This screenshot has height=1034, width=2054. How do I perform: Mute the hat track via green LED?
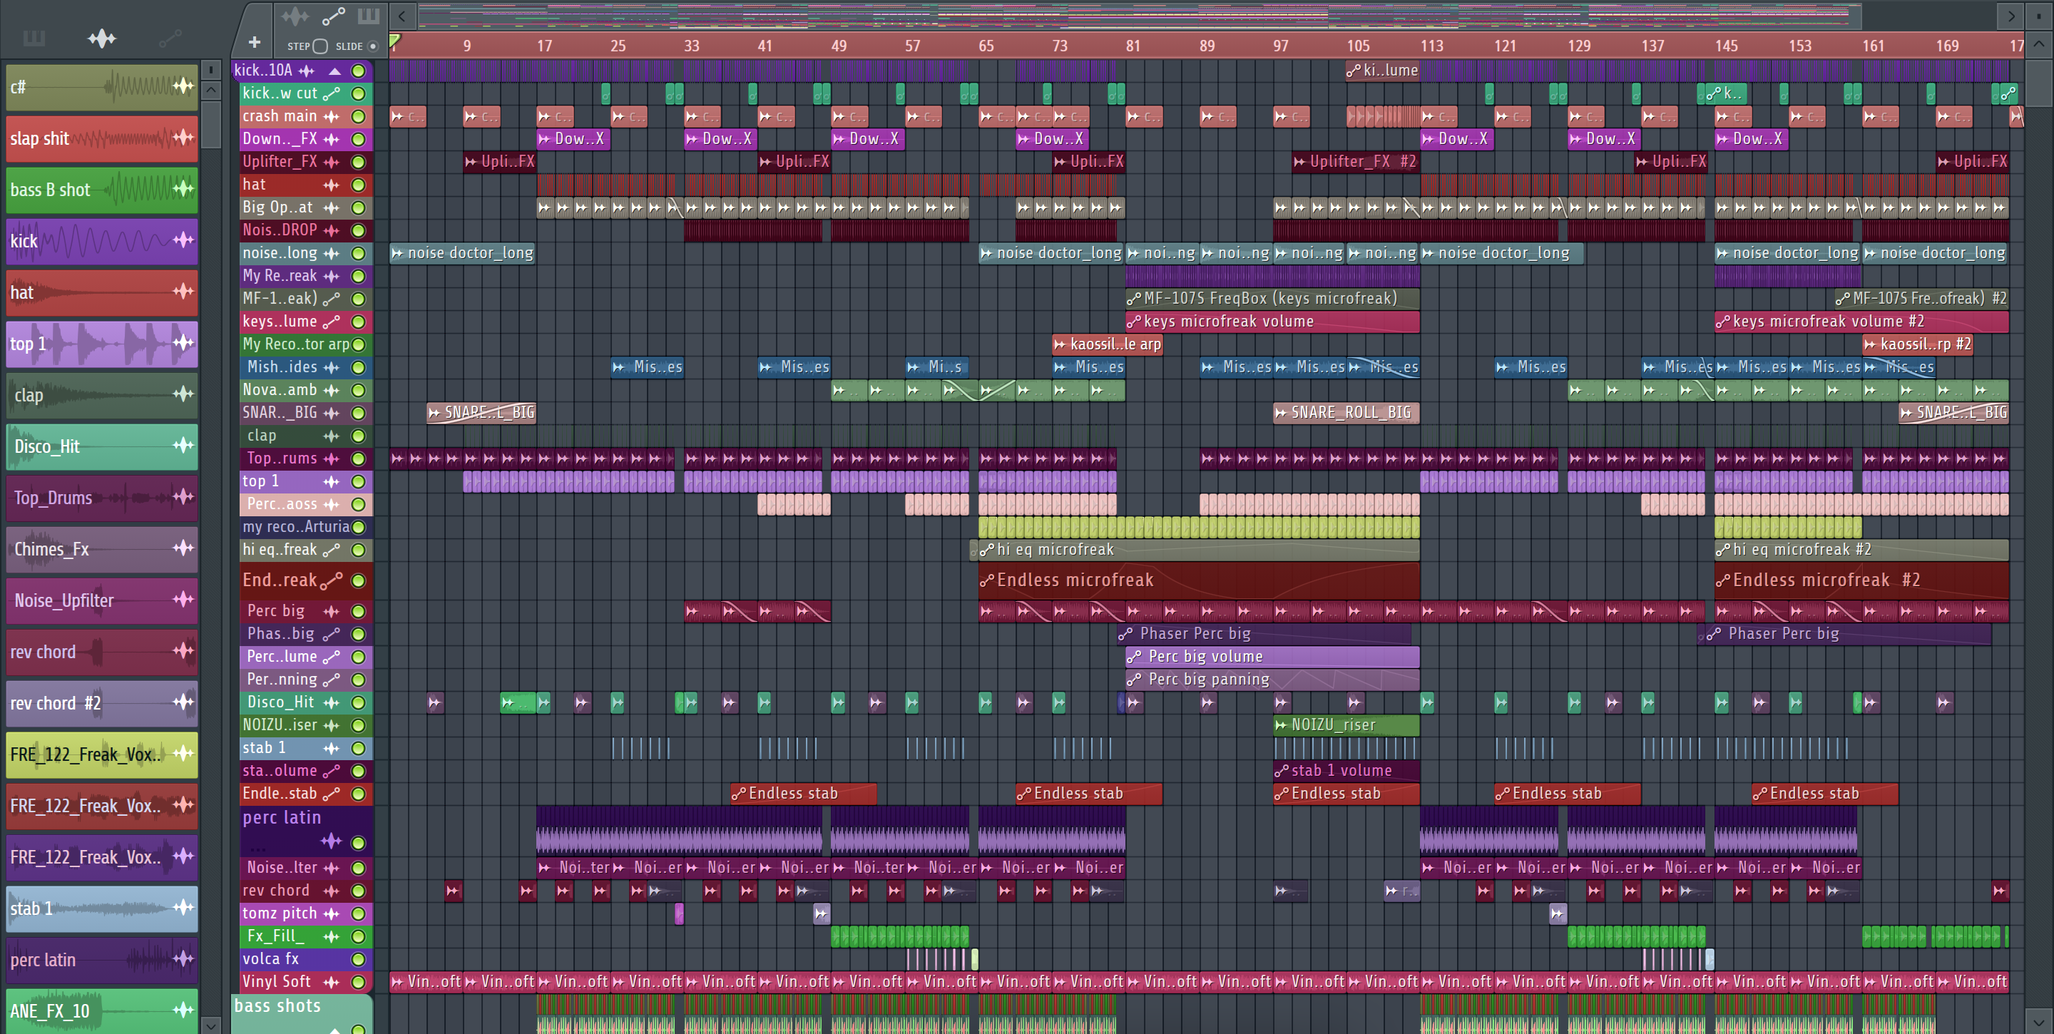(359, 185)
